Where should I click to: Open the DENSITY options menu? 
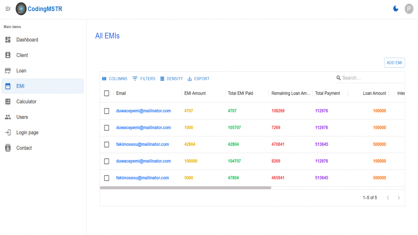click(x=171, y=79)
